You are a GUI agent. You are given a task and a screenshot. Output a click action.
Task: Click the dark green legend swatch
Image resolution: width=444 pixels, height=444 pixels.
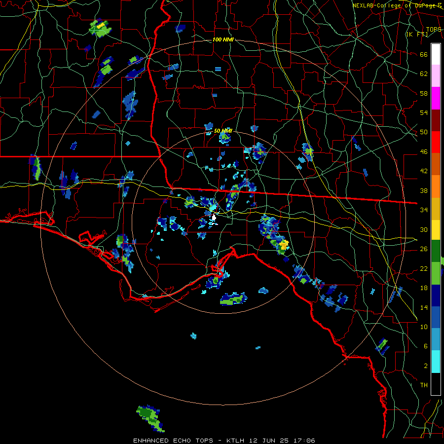436,251
